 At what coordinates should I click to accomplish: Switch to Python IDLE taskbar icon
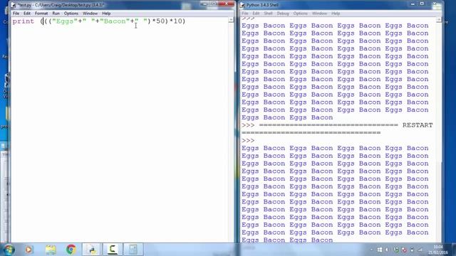pos(92,250)
